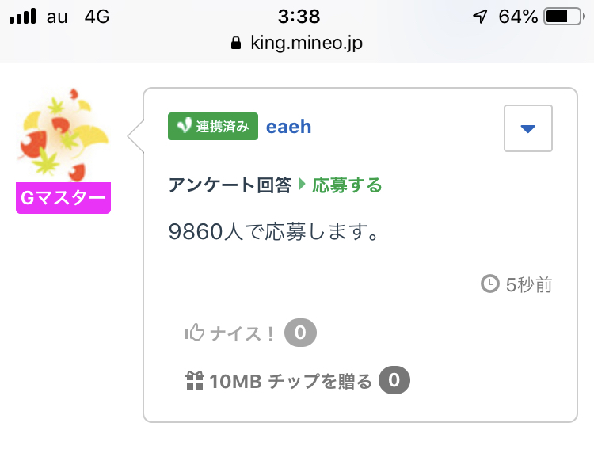Open the comment options dropdown arrow
Image resolution: width=594 pixels, height=453 pixels.
pos(528,128)
